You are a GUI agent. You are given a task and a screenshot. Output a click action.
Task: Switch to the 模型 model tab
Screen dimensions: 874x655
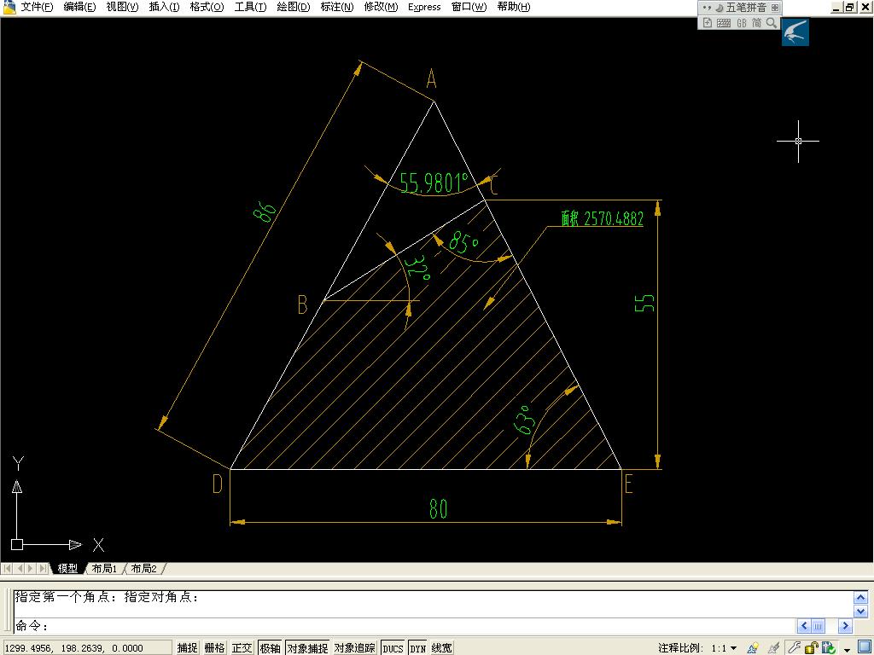click(x=67, y=569)
